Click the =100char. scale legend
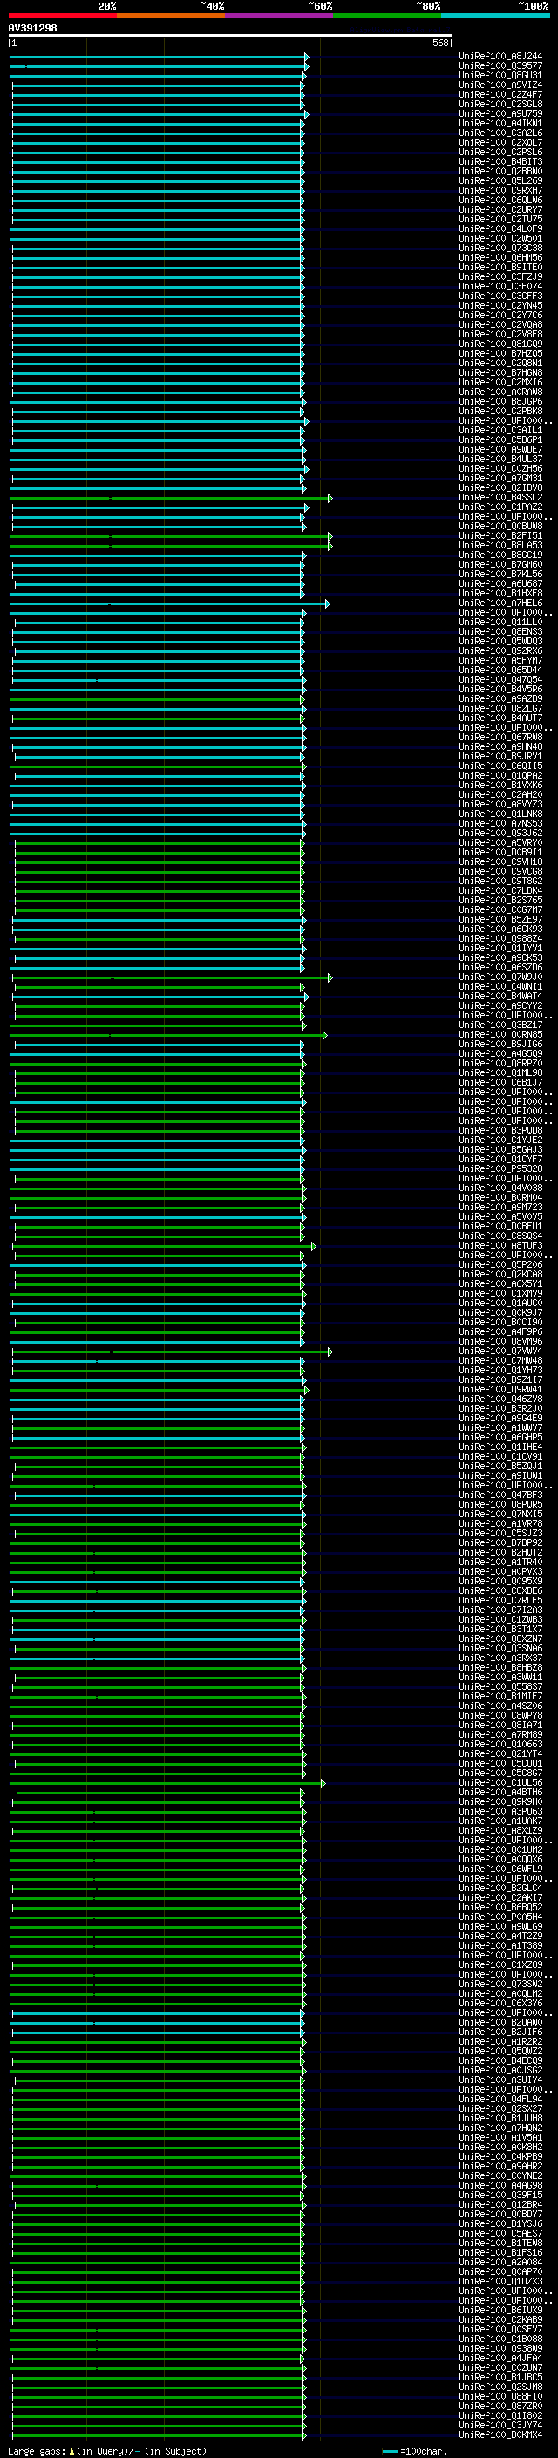This screenshot has height=2458, width=558. (413, 2451)
